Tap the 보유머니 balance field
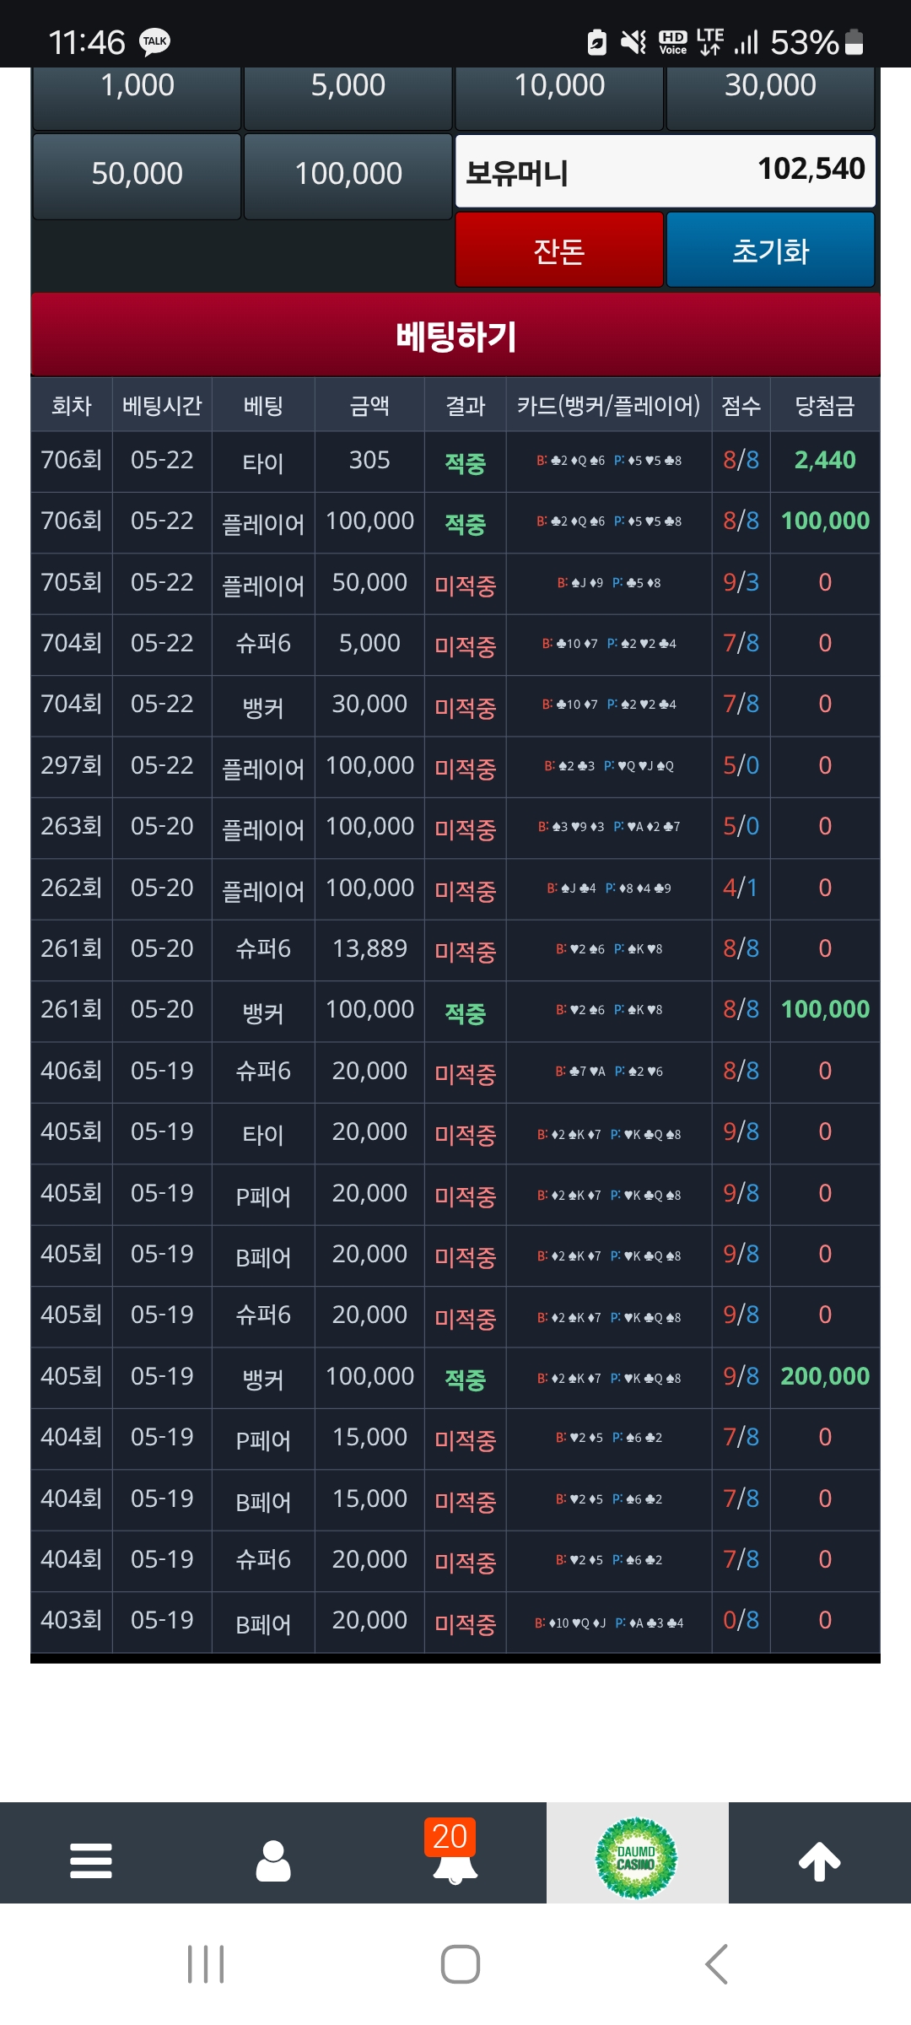 click(x=666, y=171)
